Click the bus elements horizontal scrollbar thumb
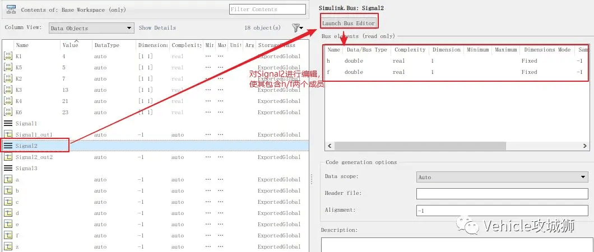594x252 pixels. pyautogui.click(x=420, y=146)
